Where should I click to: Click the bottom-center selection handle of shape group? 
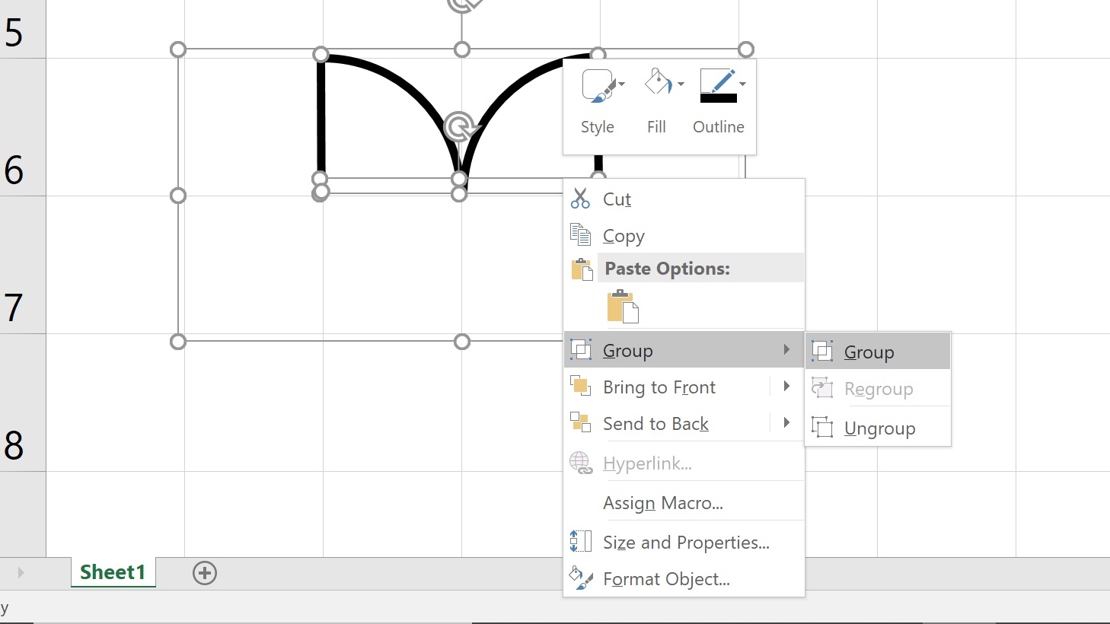coord(462,342)
